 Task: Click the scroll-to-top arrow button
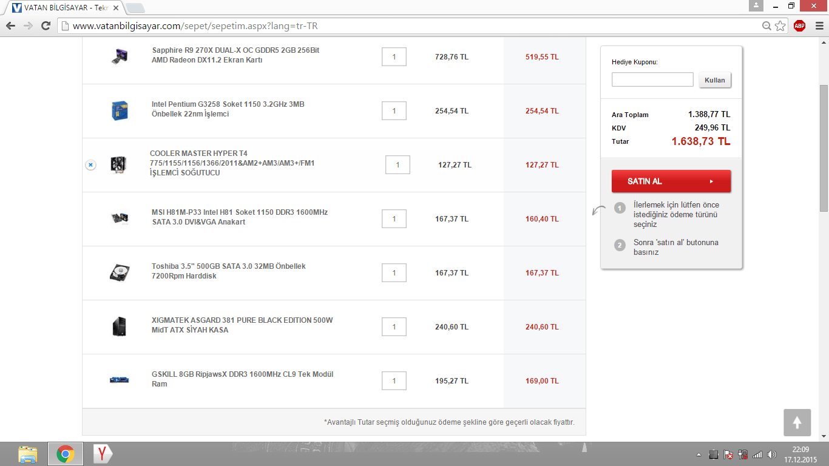coord(797,422)
